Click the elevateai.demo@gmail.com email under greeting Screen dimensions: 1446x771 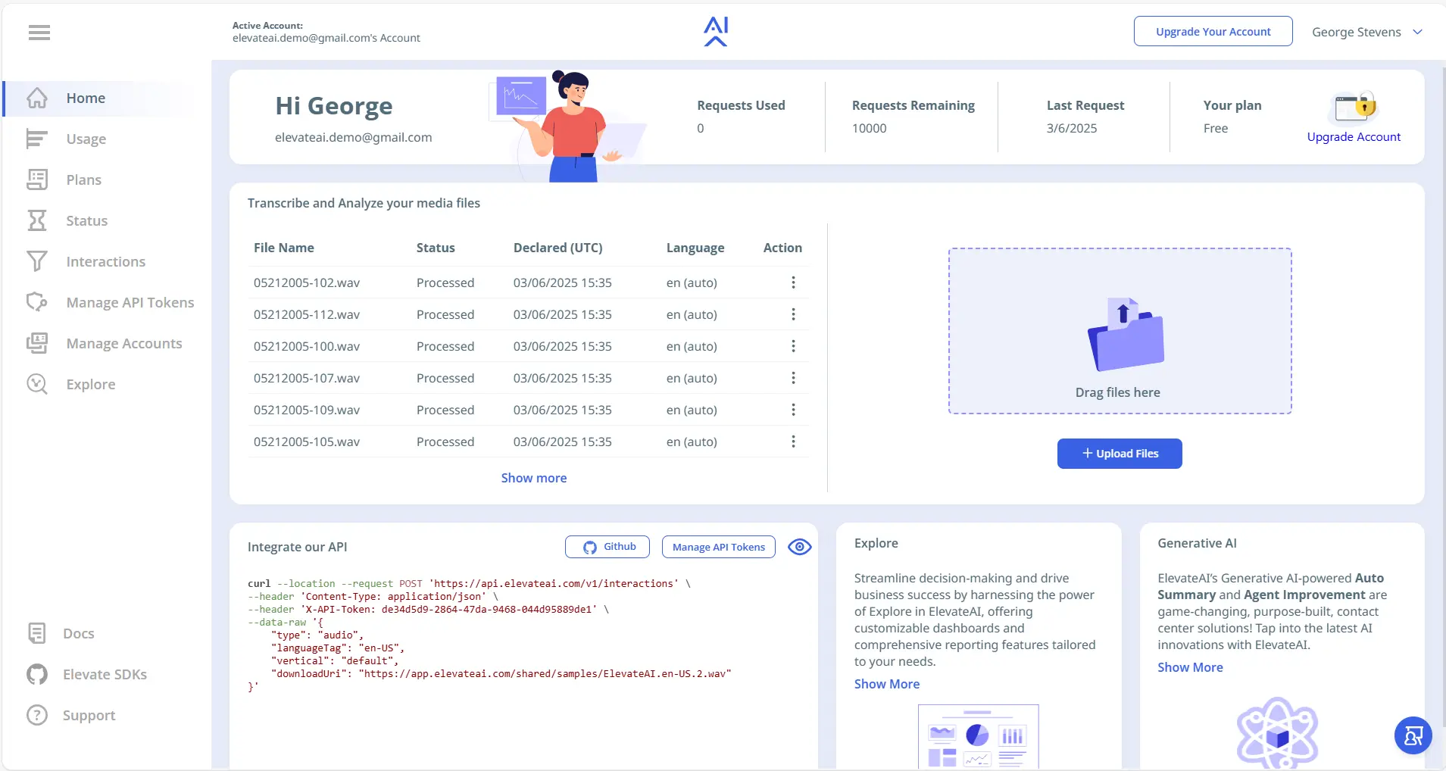354,137
